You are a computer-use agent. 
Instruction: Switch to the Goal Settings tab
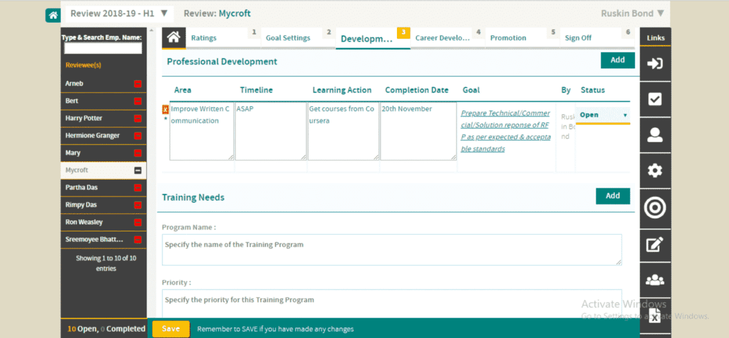click(288, 38)
